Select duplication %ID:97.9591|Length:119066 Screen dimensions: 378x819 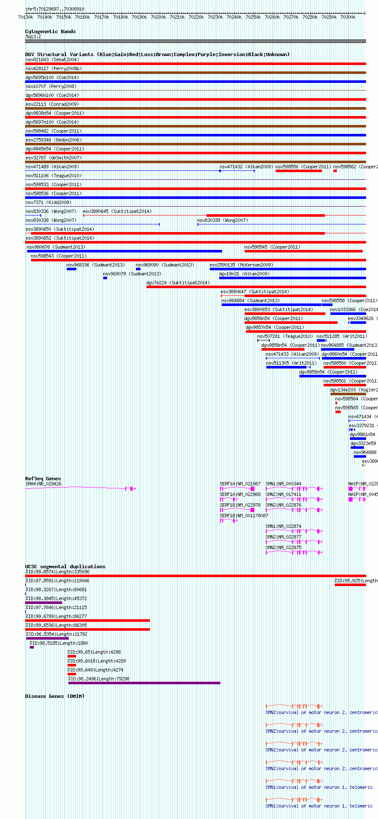point(57,581)
